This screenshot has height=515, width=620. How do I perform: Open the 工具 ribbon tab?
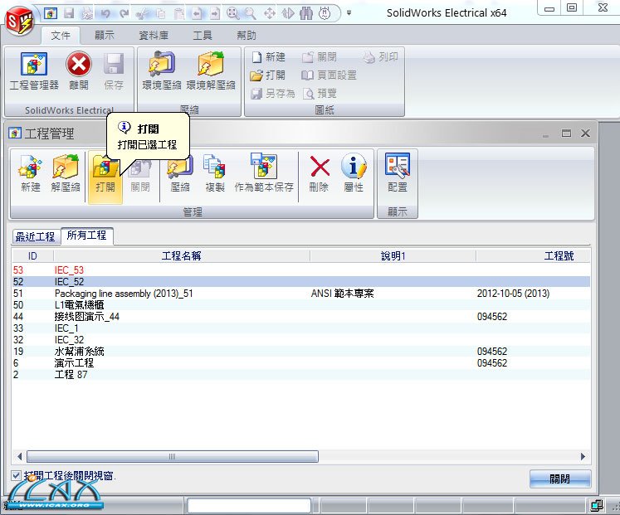tap(203, 36)
